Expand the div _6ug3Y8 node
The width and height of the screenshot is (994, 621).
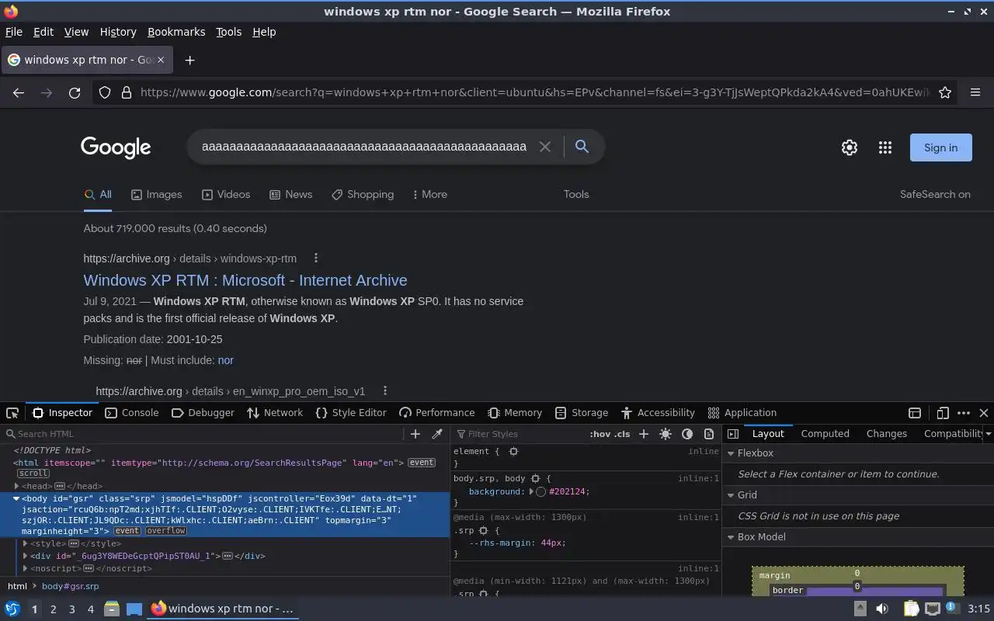pyautogui.click(x=26, y=556)
